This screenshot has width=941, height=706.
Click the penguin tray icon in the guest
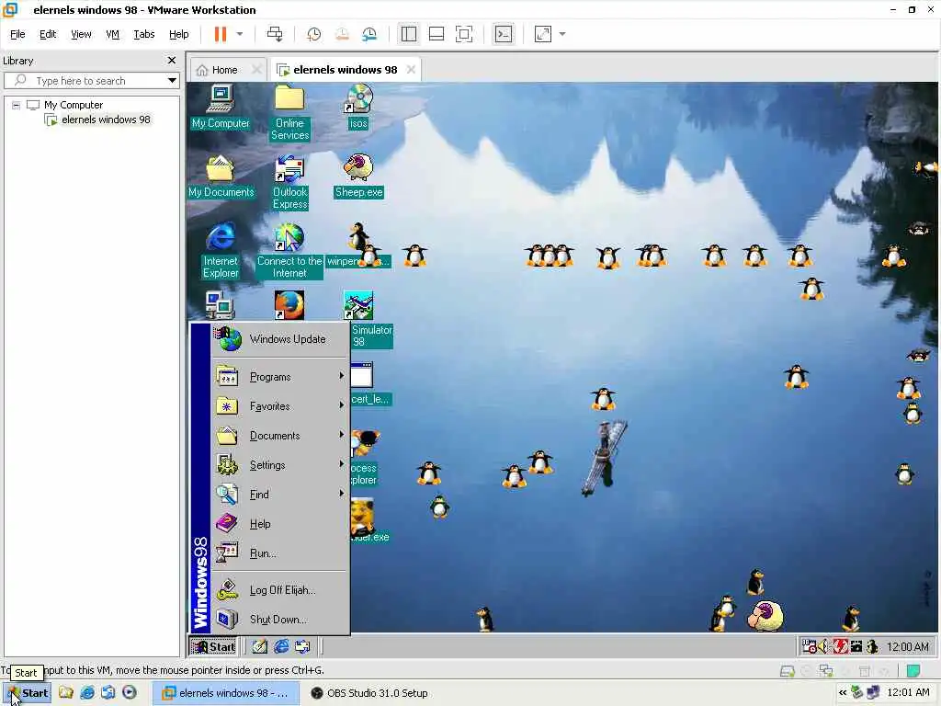click(x=873, y=646)
